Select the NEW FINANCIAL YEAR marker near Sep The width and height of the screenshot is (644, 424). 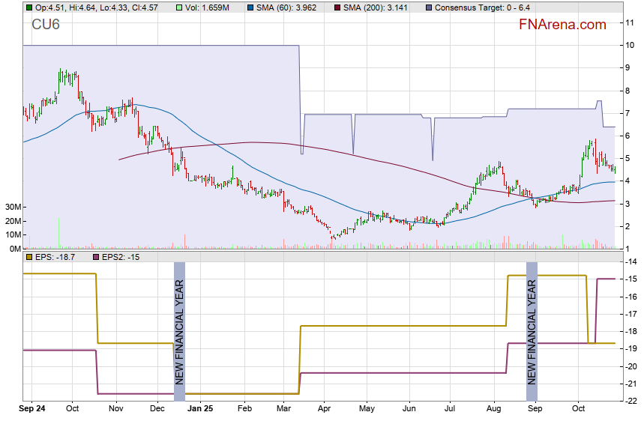point(532,331)
